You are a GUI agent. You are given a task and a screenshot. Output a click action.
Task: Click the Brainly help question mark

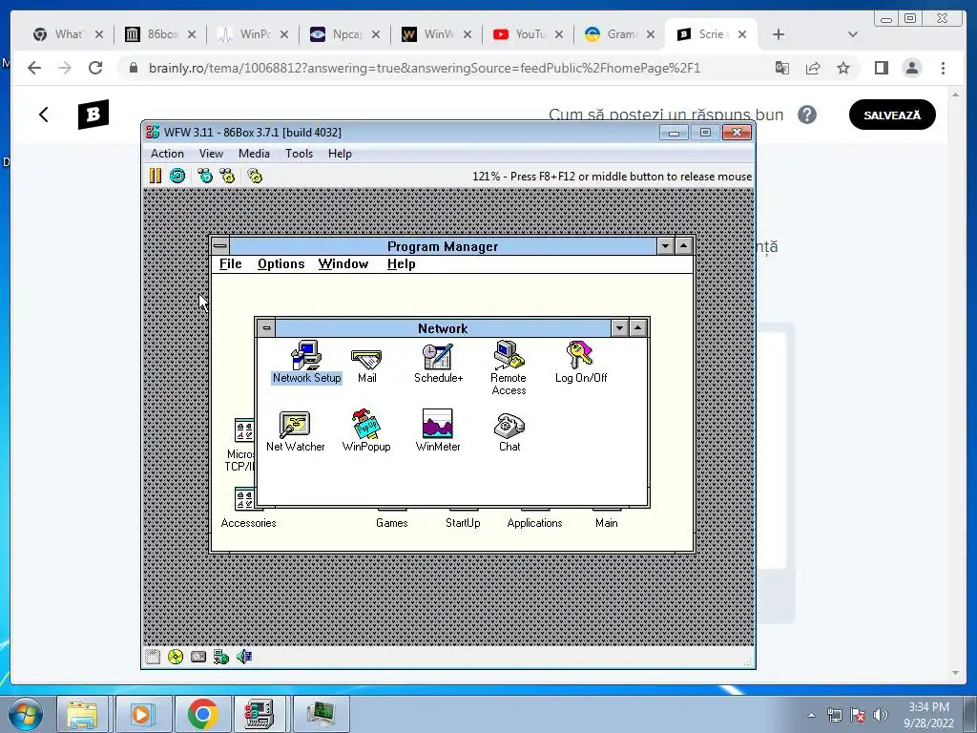[807, 115]
